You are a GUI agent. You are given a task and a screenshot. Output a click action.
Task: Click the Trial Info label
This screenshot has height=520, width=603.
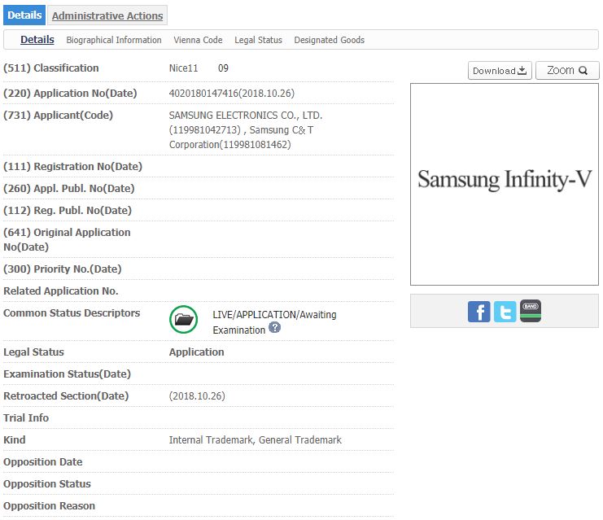coord(26,418)
